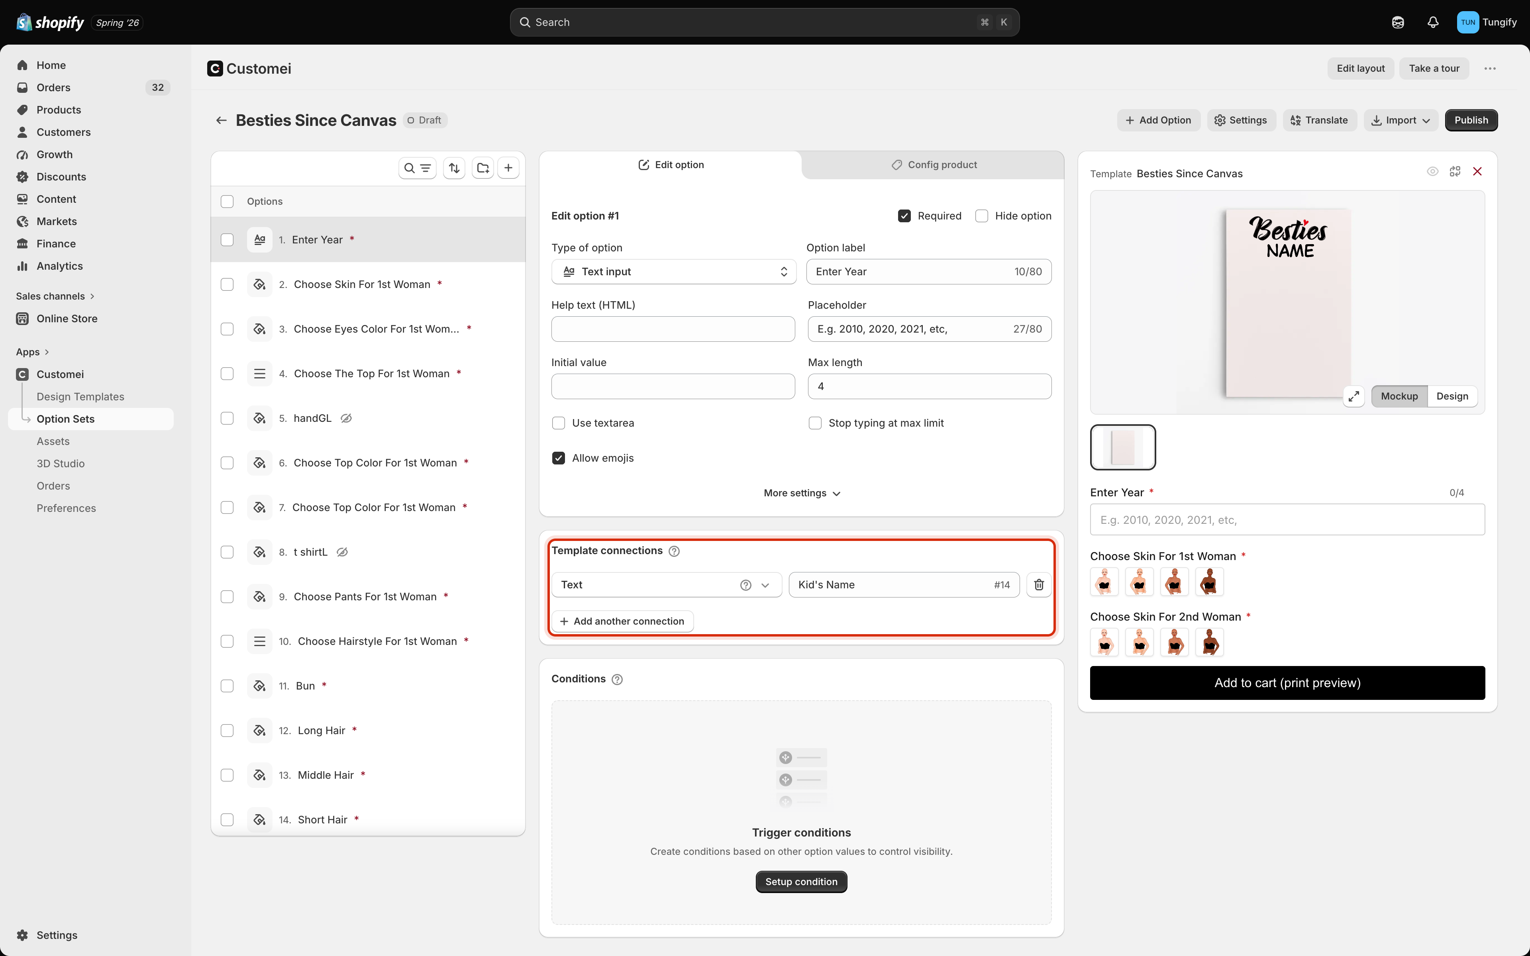1530x956 pixels.
Task: Click the plus icon above options list
Action: point(508,168)
